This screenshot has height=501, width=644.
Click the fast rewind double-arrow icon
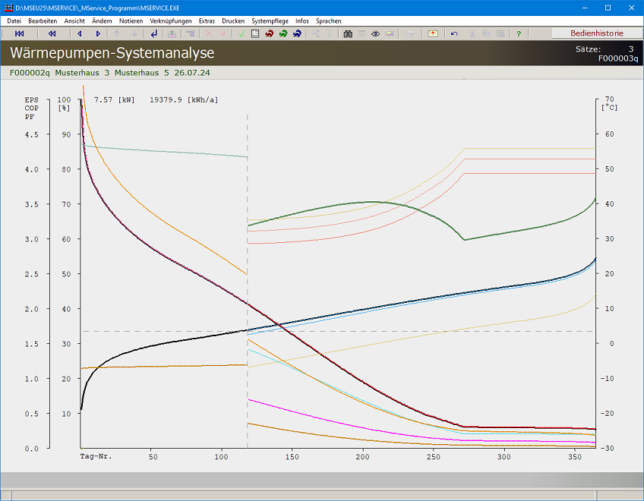point(52,34)
